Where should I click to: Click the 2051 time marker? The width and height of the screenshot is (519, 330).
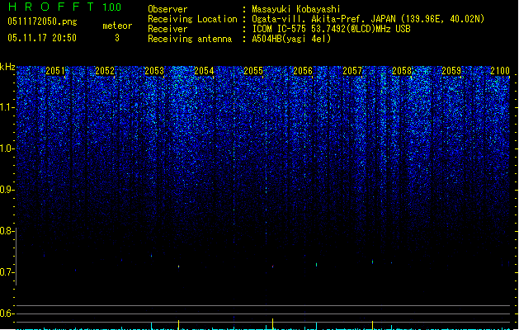(x=55, y=71)
